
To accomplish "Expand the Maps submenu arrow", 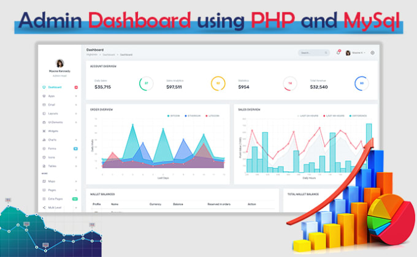I will click(x=76, y=181).
